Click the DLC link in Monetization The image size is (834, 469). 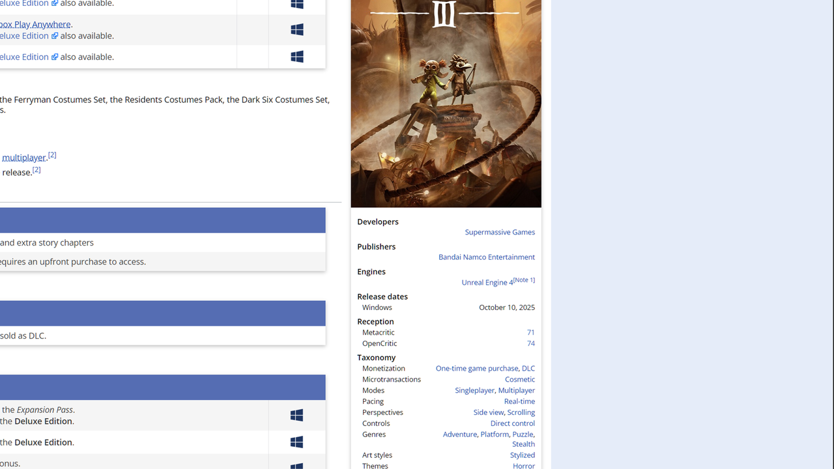coord(528,369)
